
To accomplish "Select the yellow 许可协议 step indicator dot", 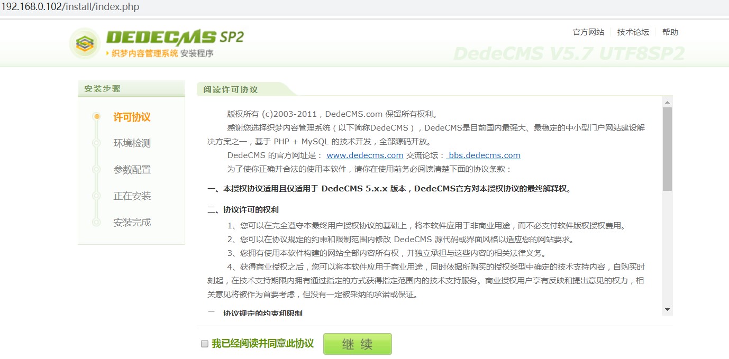I will (96, 117).
